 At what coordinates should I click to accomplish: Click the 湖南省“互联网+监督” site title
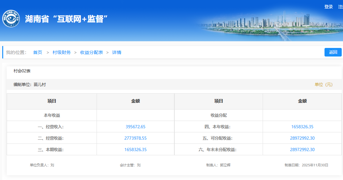pos(66,19)
